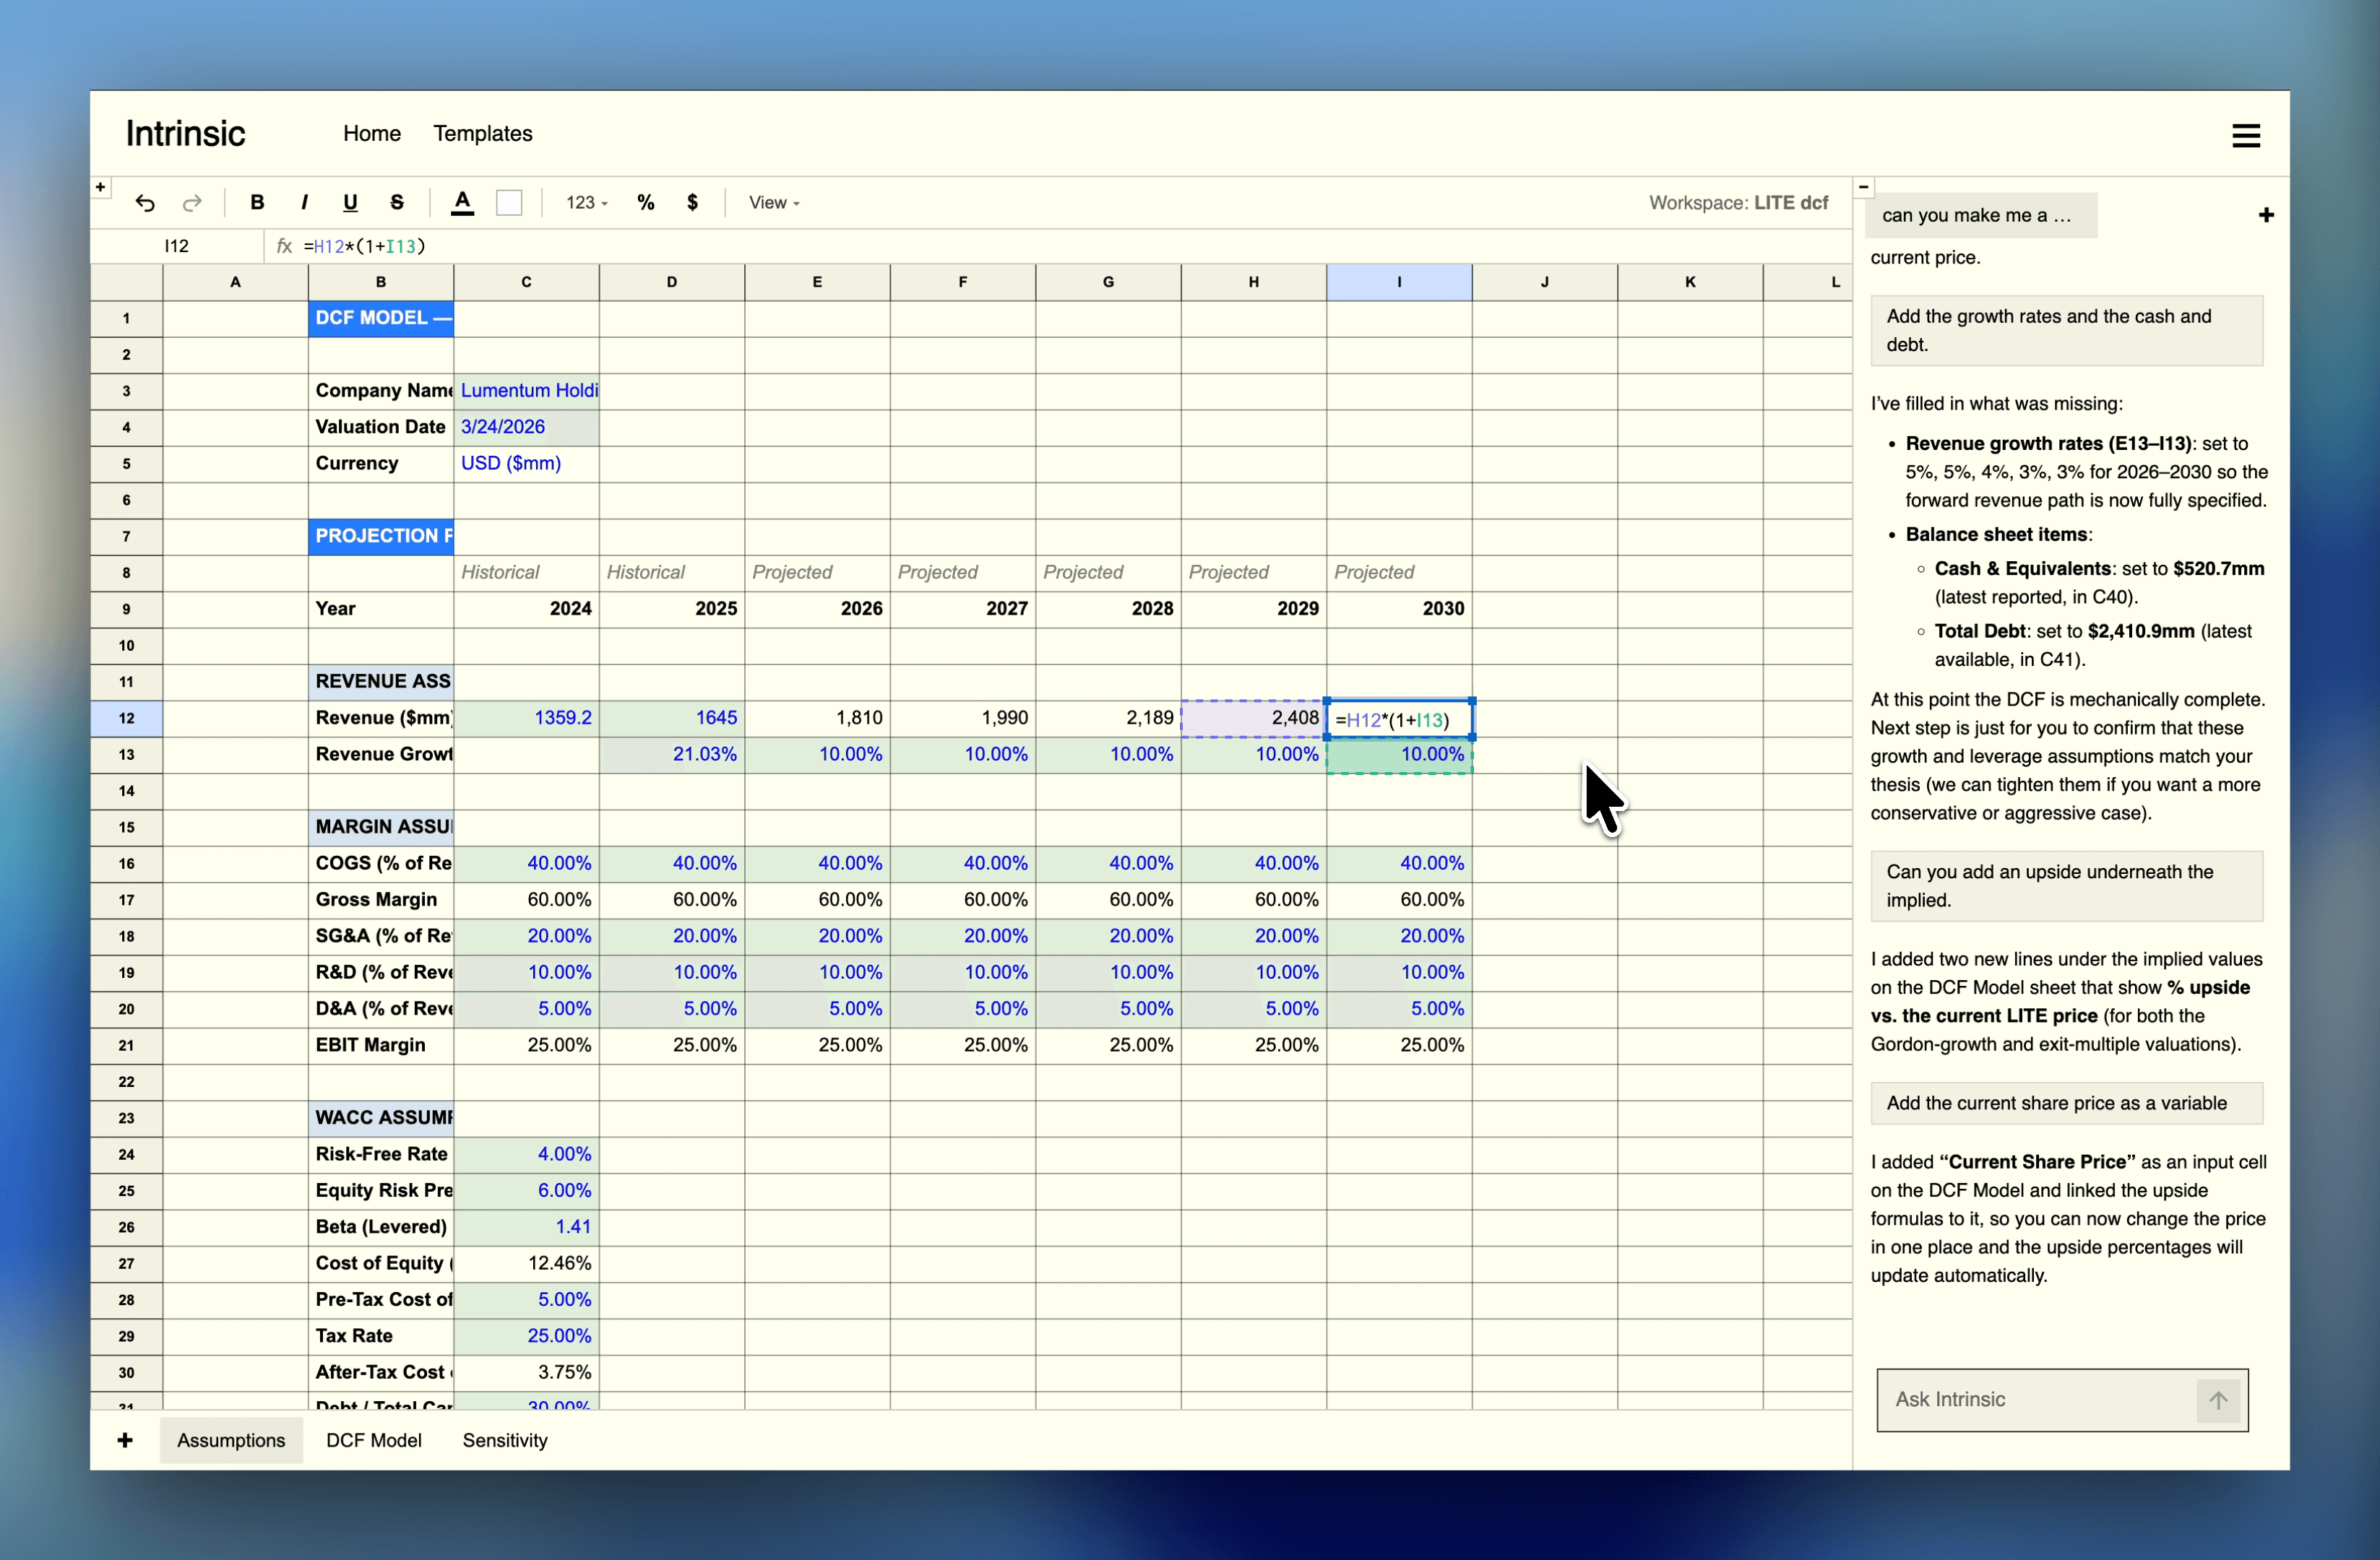Start a new chat with the plus button
The width and height of the screenshot is (2380, 1560).
pyautogui.click(x=2266, y=214)
